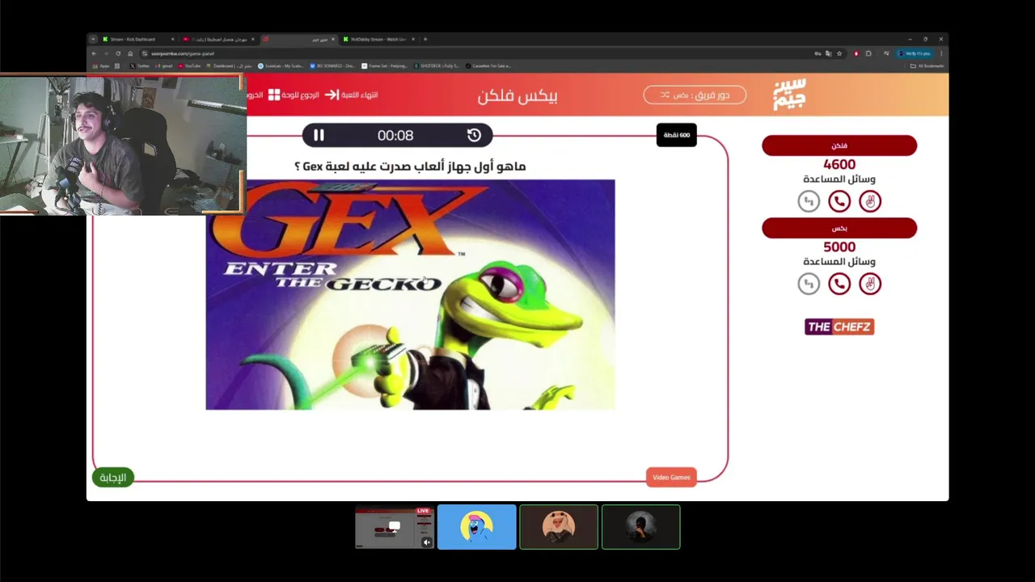
Task: Use the two-answers hand lifeline for team بكس
Action: click(x=870, y=284)
